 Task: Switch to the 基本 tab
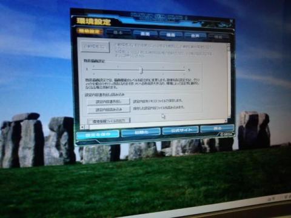coord(119,33)
